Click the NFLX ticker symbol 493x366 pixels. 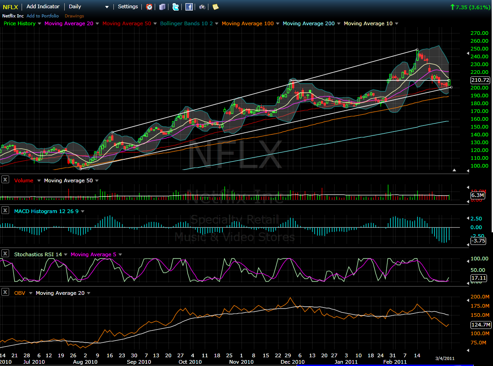11,7
